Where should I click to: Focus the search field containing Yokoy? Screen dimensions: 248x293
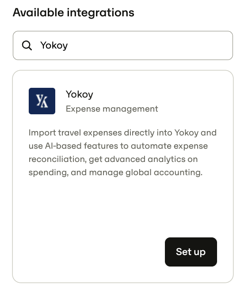point(123,45)
